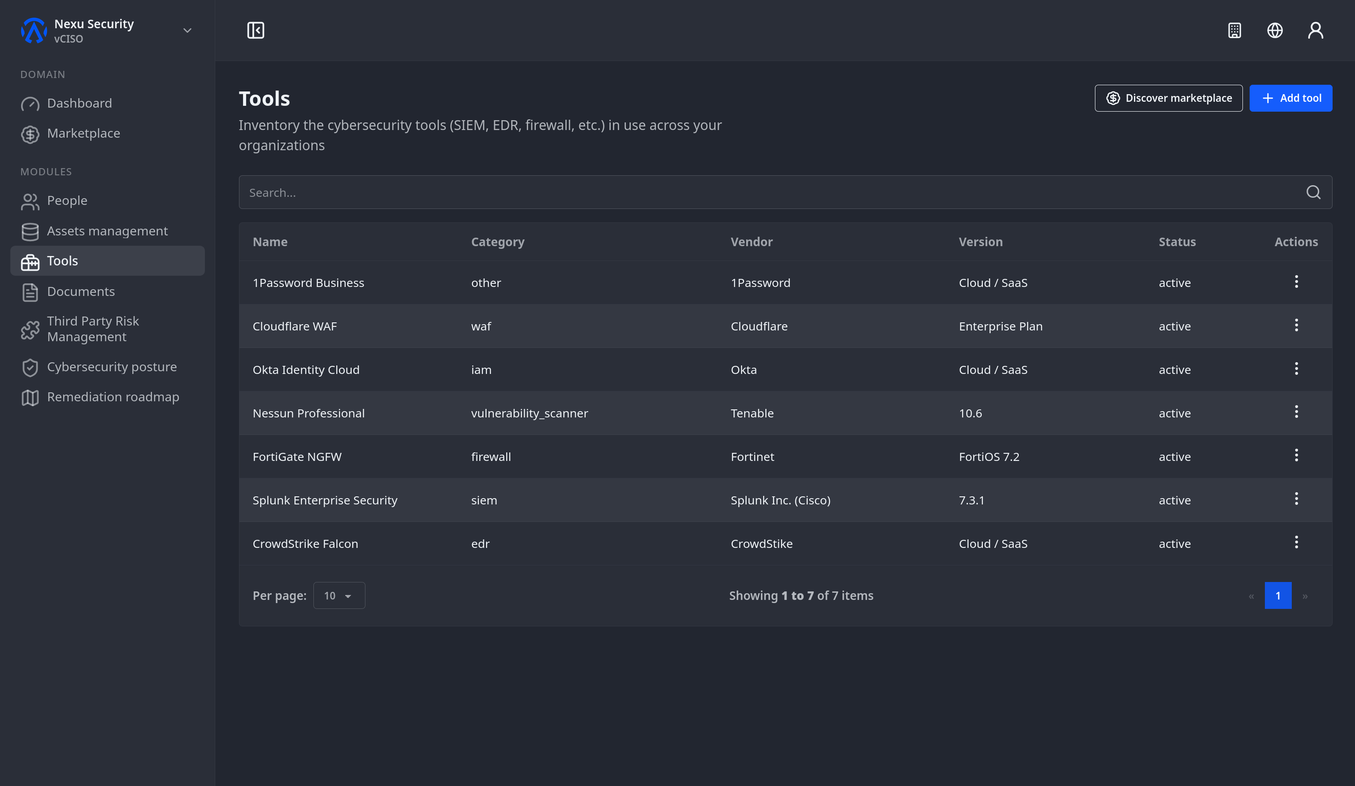The image size is (1355, 786).
Task: Click the vulnerability_scanner category cell
Action: click(x=530, y=413)
